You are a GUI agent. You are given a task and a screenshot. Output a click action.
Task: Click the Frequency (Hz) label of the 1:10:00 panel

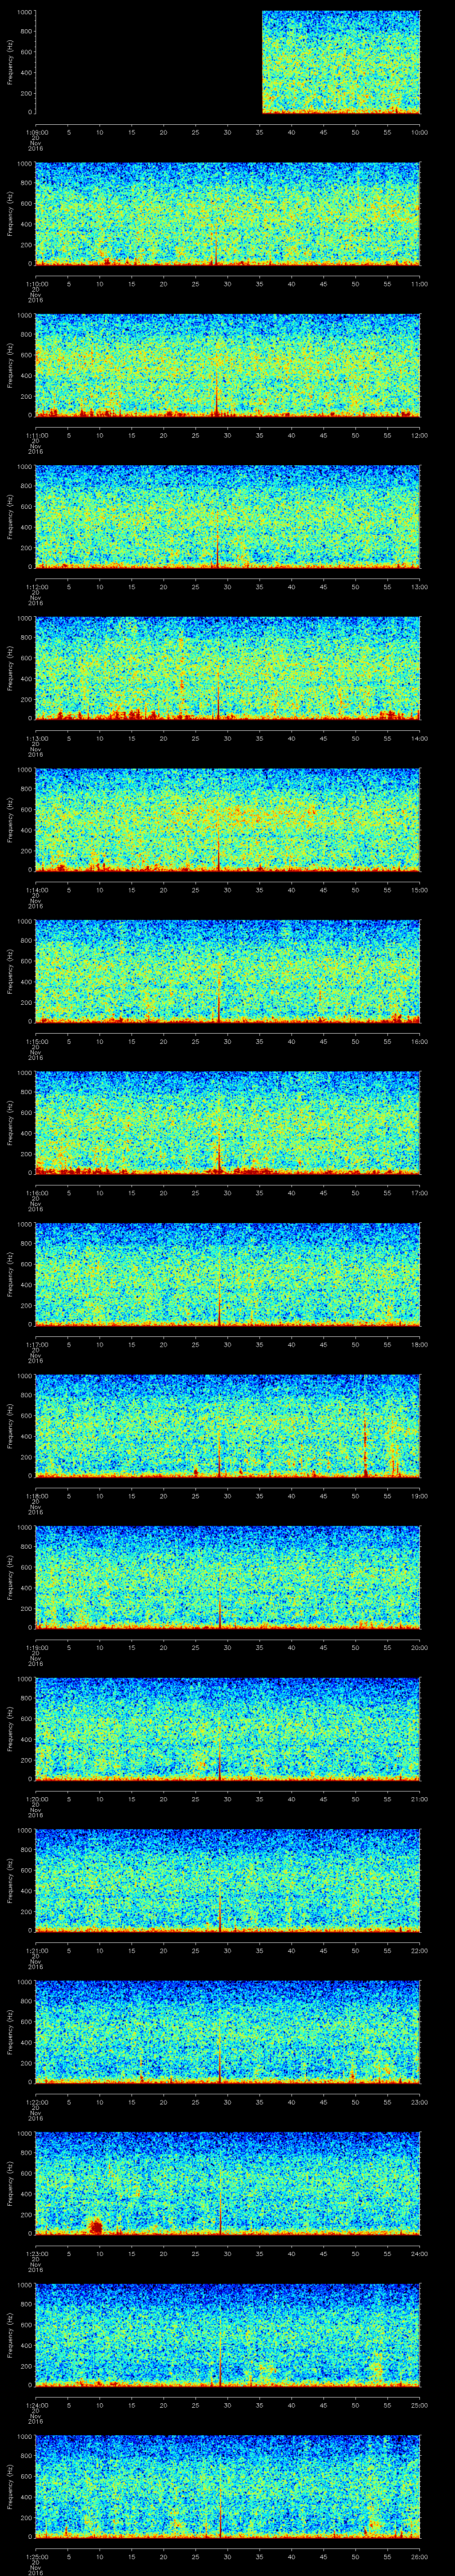(x=10, y=213)
